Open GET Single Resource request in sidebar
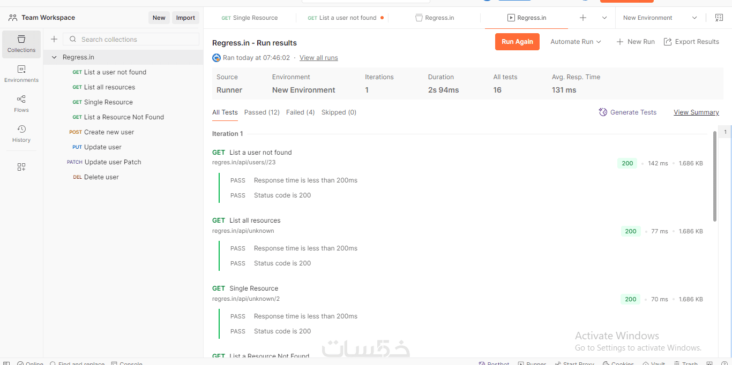The width and height of the screenshot is (732, 365). coord(123,102)
